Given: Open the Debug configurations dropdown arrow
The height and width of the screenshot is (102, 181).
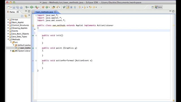Looking at the screenshot, I should 29,7.
